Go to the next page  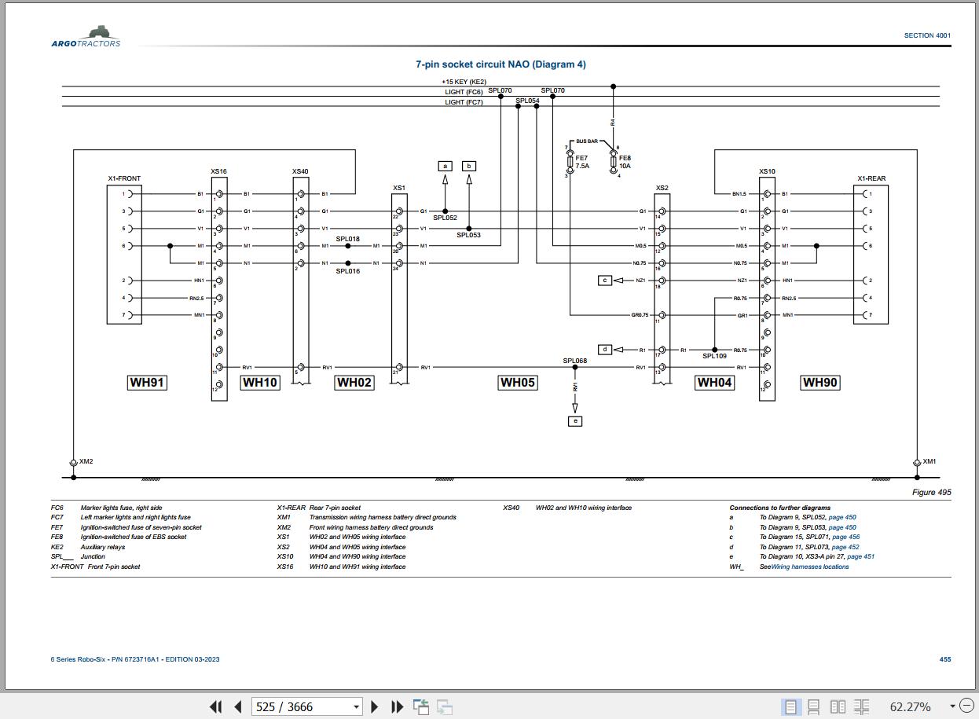pyautogui.click(x=375, y=706)
